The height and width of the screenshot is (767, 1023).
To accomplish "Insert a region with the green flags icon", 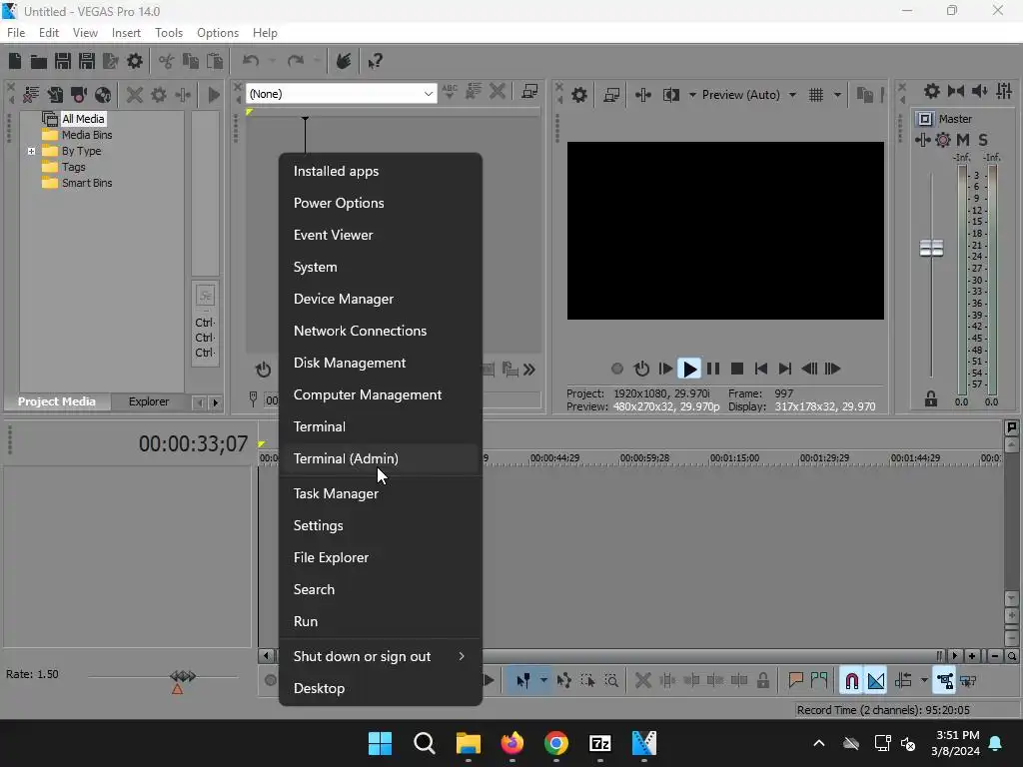I will [819, 681].
